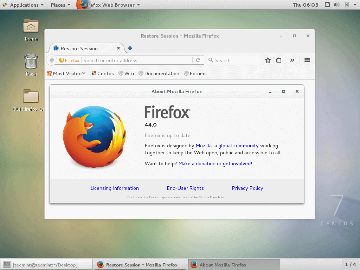
Task: Expand the Most Visited bookmarks dropdown
Action: coord(66,73)
